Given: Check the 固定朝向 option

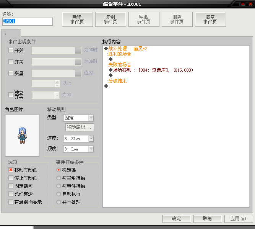Looking at the screenshot, I should [11, 186].
